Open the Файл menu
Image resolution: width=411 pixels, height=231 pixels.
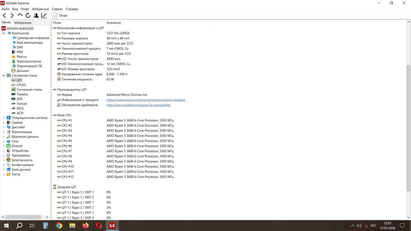coord(5,9)
